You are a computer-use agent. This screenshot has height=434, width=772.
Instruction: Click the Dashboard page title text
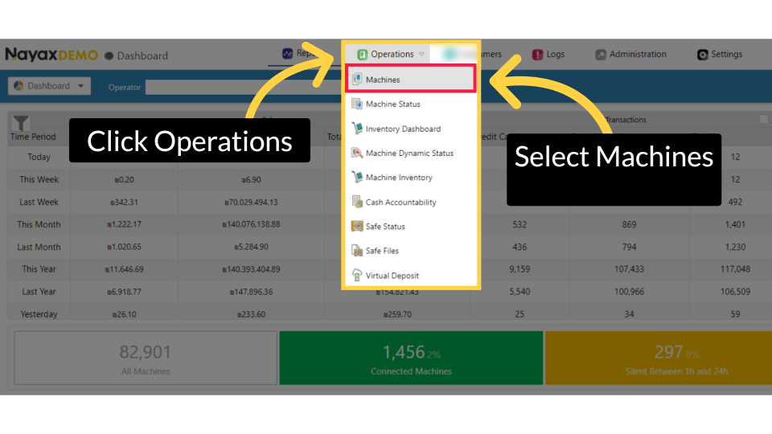(142, 55)
